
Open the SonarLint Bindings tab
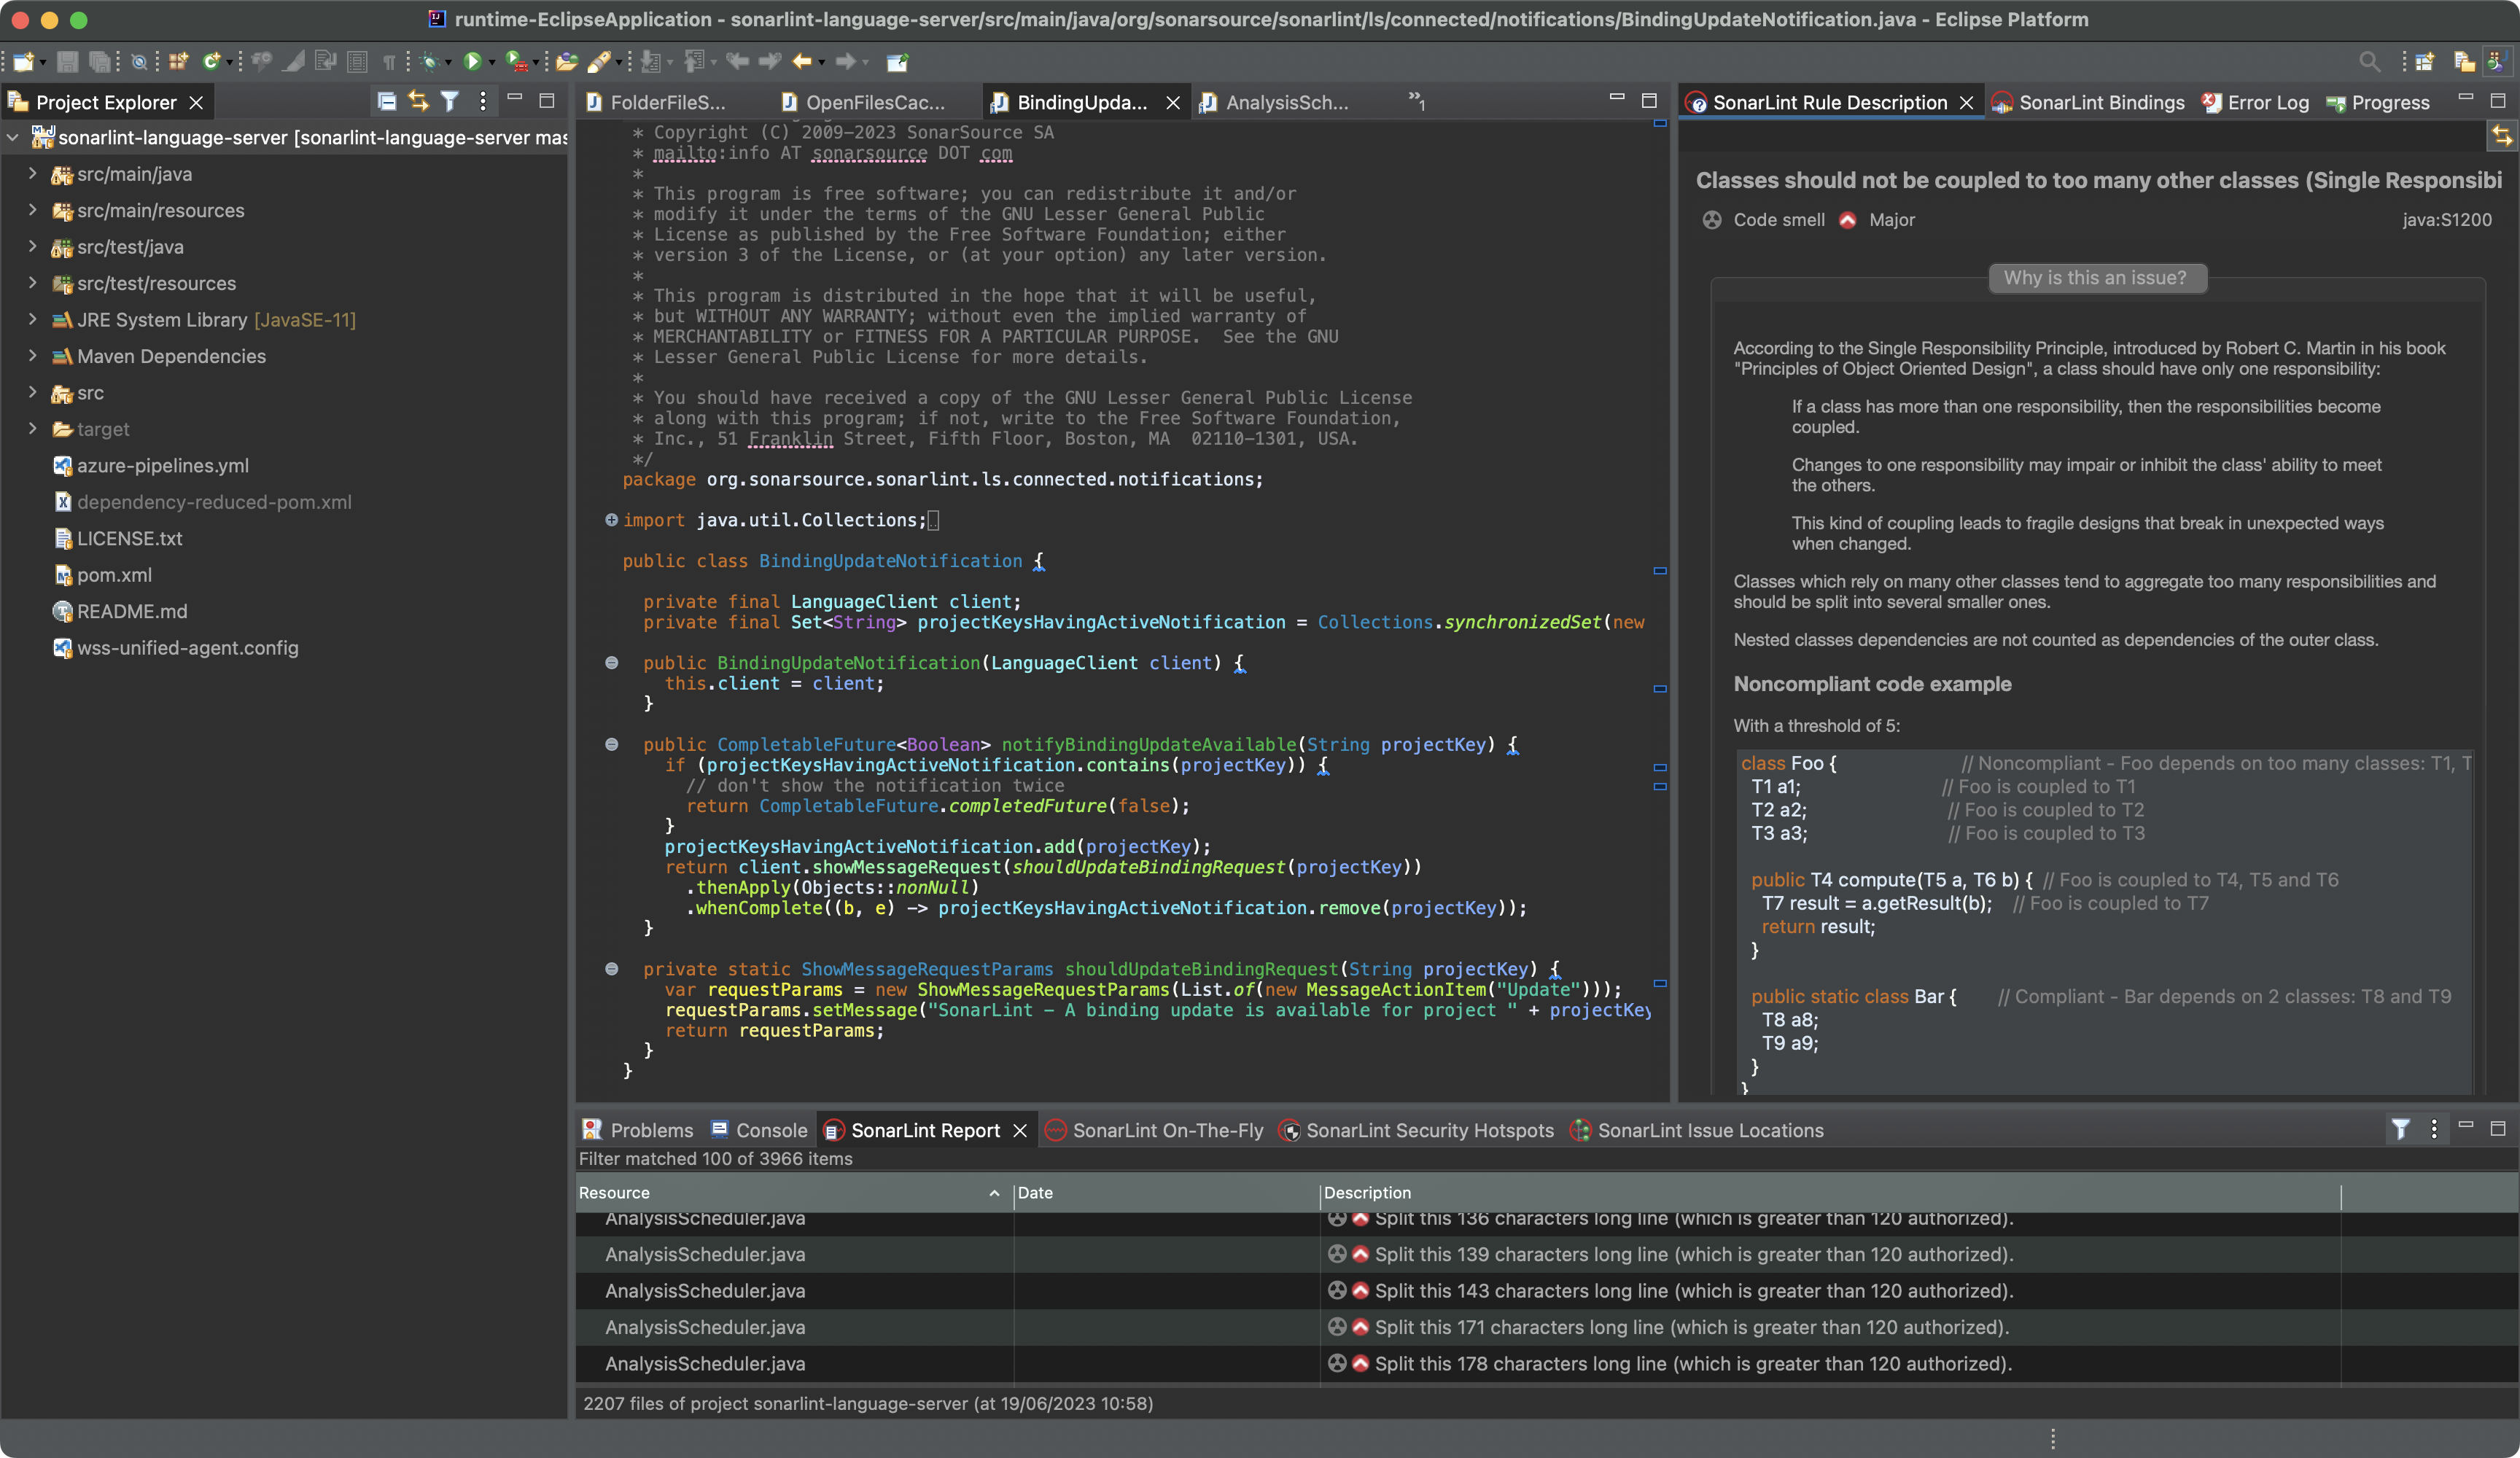[x=2090, y=102]
